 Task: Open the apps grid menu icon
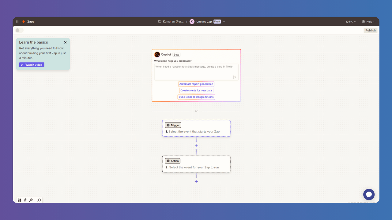[x=17, y=22]
